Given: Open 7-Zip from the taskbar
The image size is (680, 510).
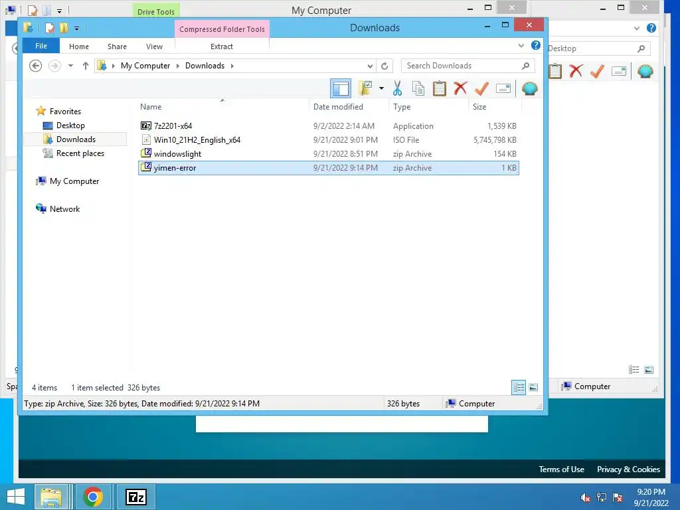Looking at the screenshot, I should [x=135, y=497].
